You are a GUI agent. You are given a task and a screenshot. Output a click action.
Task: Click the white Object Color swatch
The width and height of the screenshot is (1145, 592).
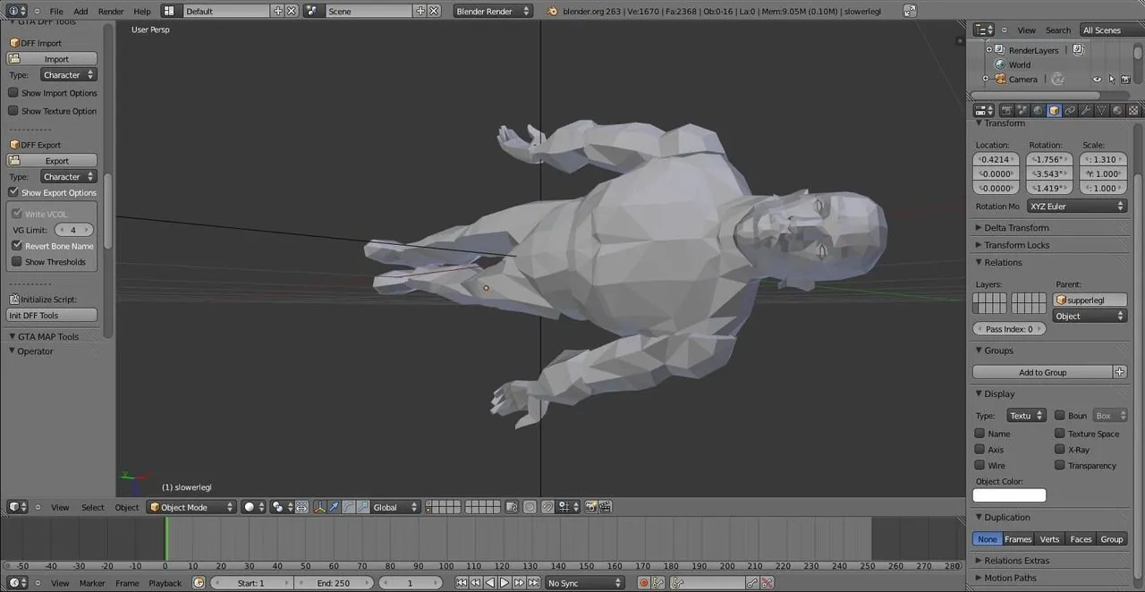tap(1010, 495)
